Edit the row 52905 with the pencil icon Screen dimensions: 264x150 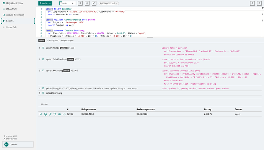tap(50, 114)
